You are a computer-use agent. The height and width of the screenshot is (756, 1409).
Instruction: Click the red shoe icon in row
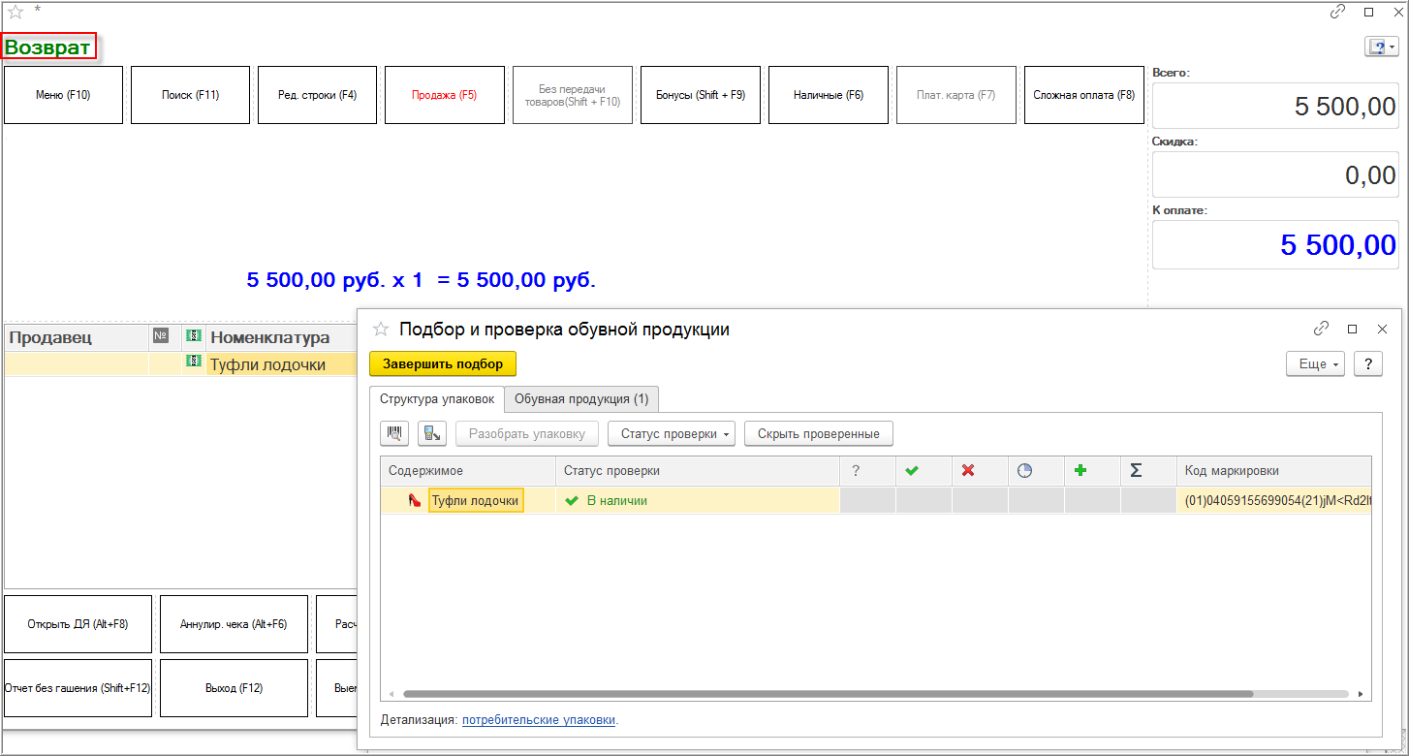click(x=415, y=501)
